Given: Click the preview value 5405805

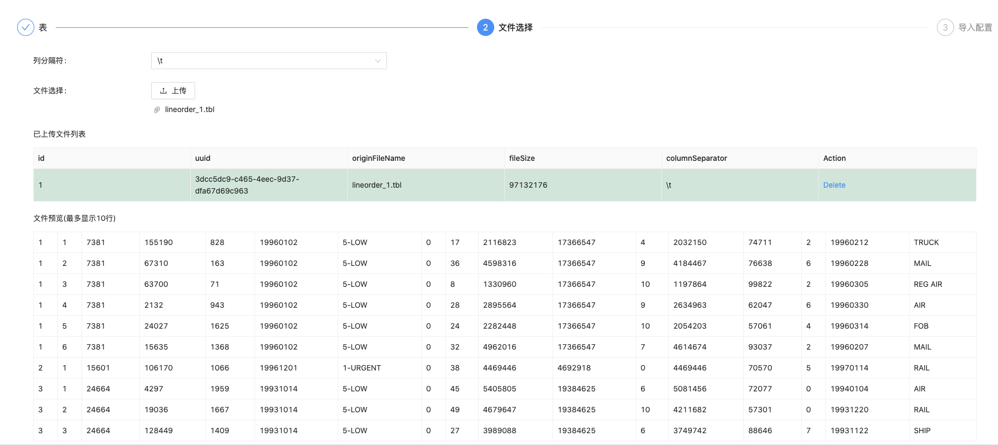Looking at the screenshot, I should (x=500, y=389).
